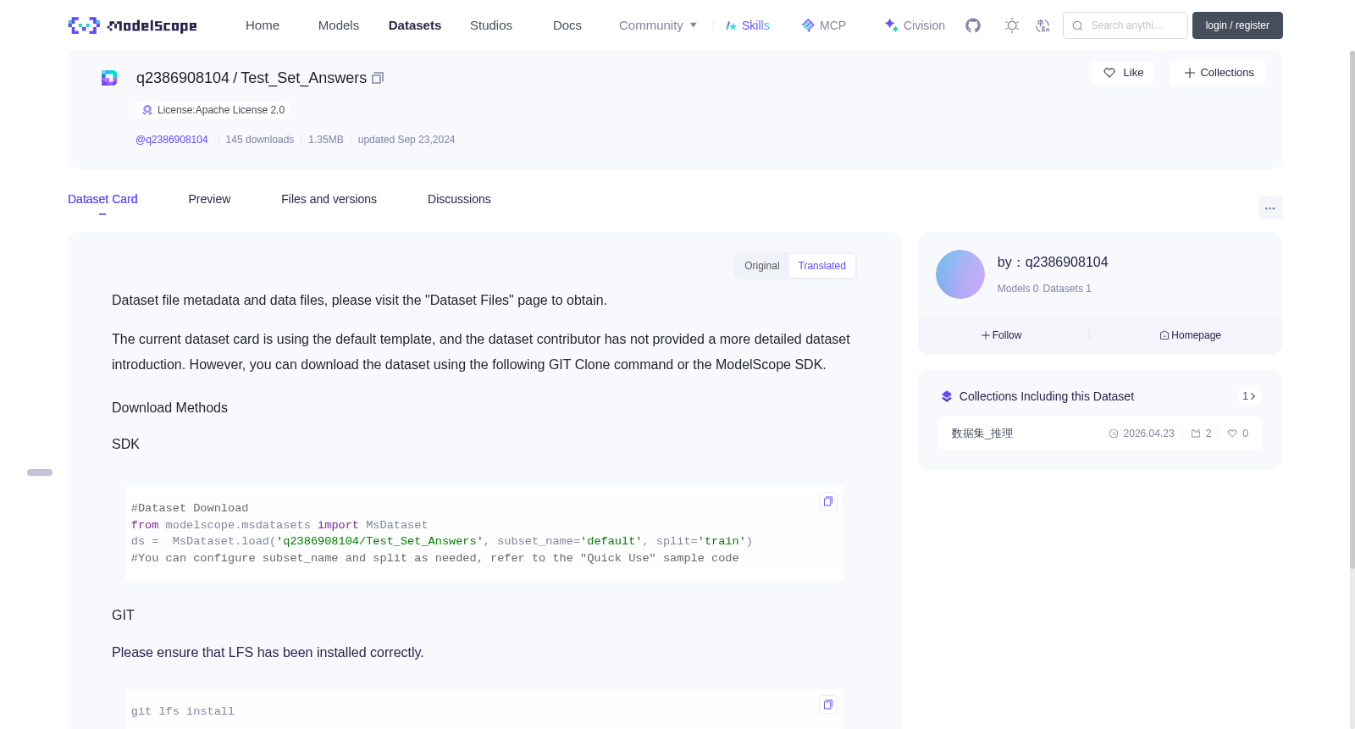This screenshot has width=1355, height=729.
Task: Click the Skills icon link in navigation
Action: [748, 25]
